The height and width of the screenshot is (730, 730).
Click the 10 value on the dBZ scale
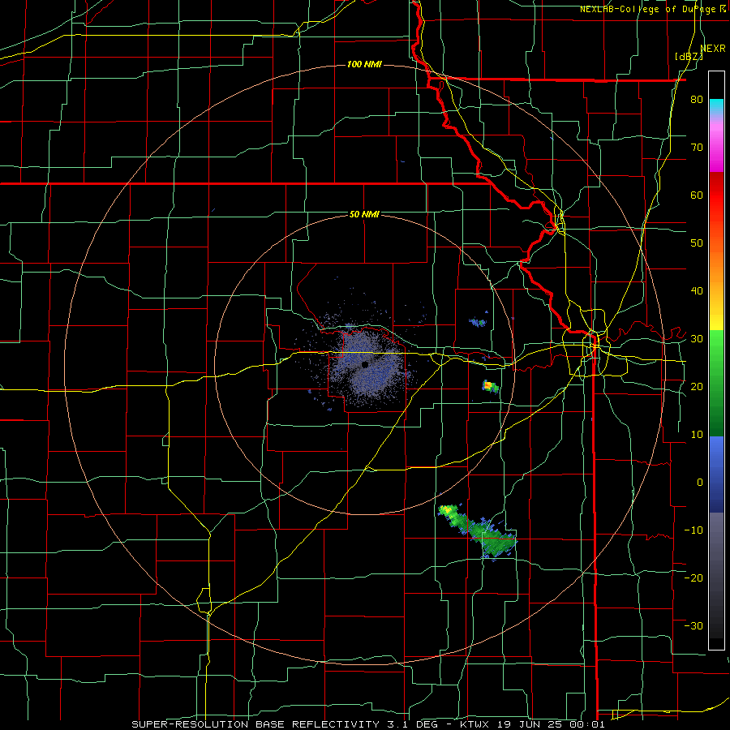[697, 435]
